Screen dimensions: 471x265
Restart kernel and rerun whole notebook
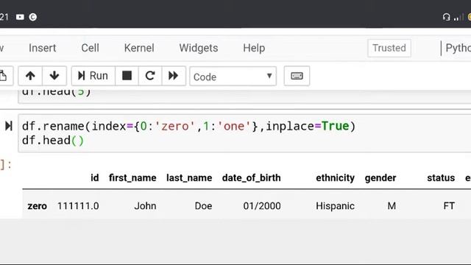click(x=174, y=76)
